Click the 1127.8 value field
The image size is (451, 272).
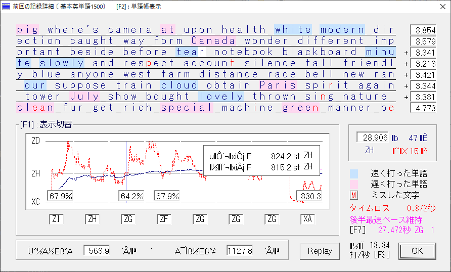click(240, 250)
